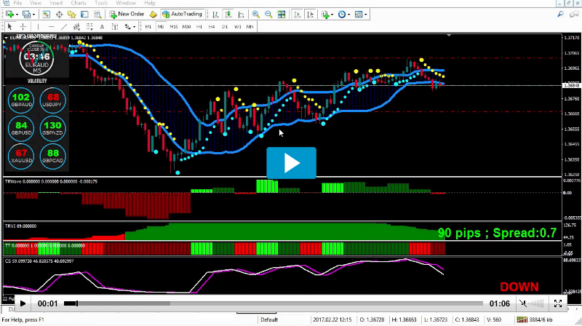
Task: Open the Market Watch panel icon
Action: tap(47, 15)
